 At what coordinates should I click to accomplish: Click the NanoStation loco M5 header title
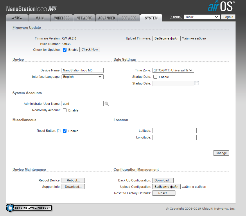tap(31, 9)
